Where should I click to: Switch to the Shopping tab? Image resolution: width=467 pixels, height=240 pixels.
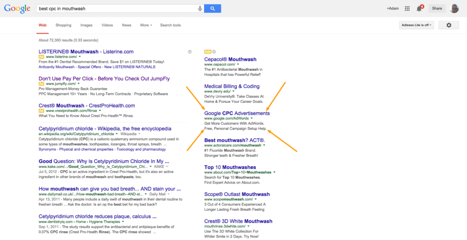(63, 26)
